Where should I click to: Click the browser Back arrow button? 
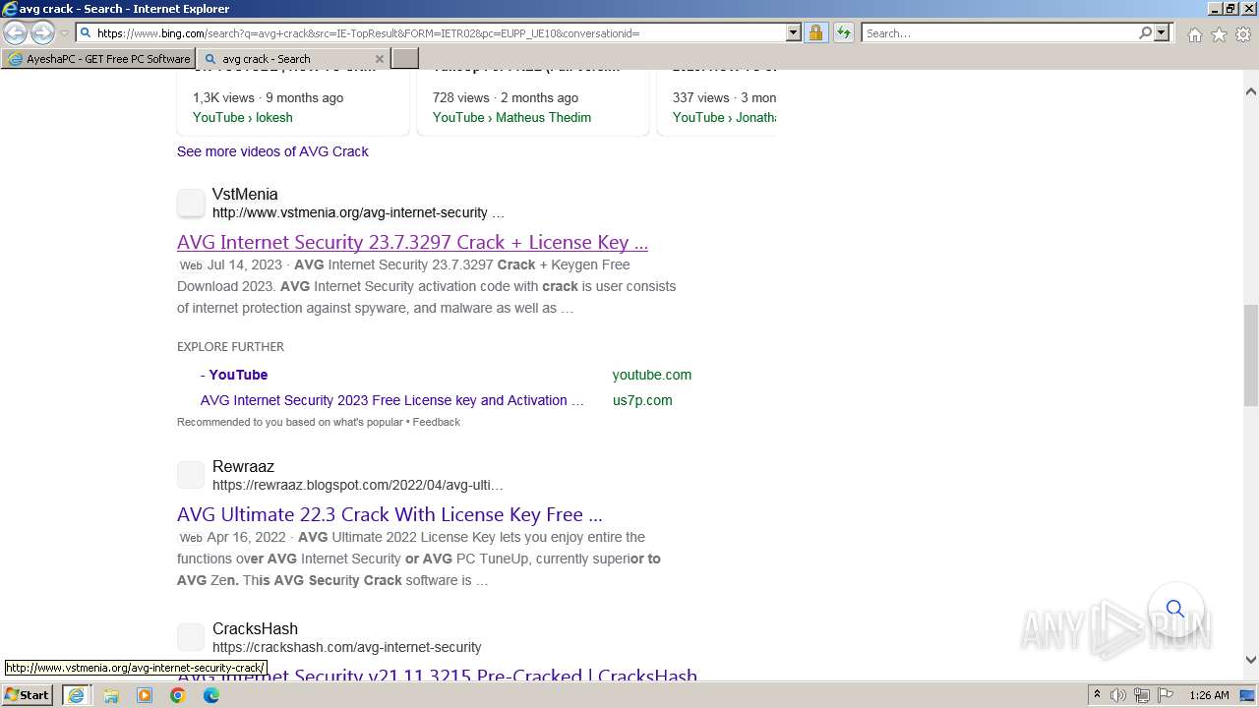(15, 32)
